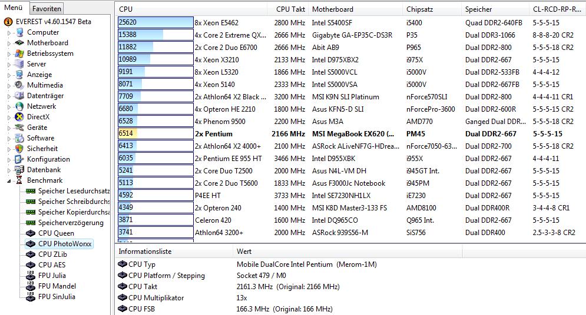The width and height of the screenshot is (586, 315).
Task: Collapse the Benchmark tree node
Action: (9, 181)
